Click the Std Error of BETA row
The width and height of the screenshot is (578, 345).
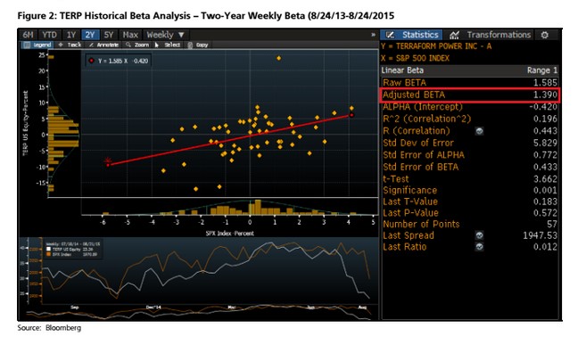click(470, 167)
